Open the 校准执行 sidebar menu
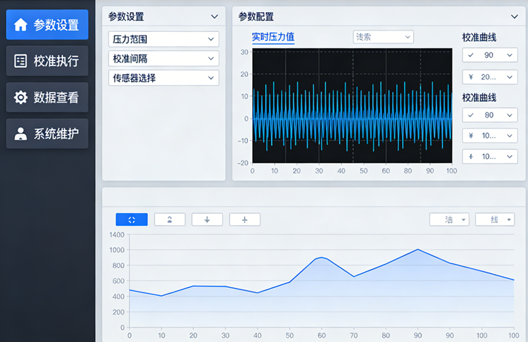The height and width of the screenshot is (342, 528). [x=47, y=61]
